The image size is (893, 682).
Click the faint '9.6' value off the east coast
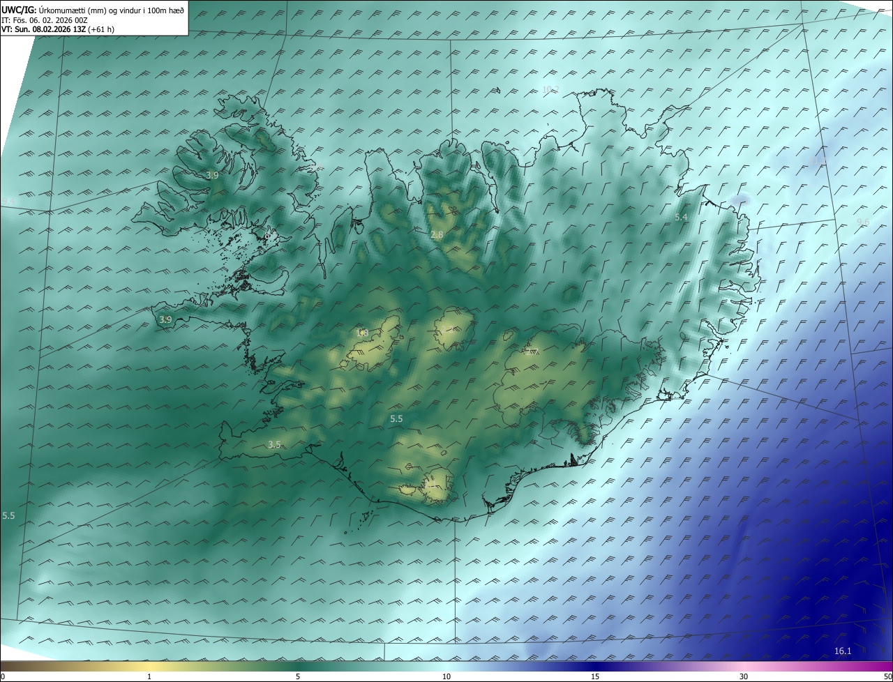click(863, 222)
